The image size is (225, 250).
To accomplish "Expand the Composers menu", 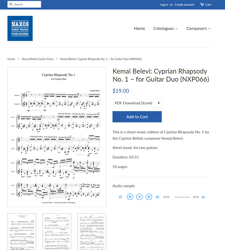I will (x=198, y=28).
